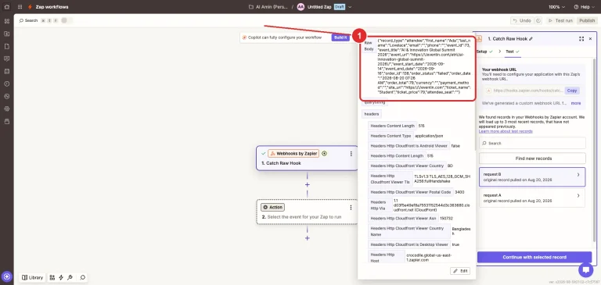Click the Build it Copilot button
Viewport: 601px width, 285px height.
340,37
